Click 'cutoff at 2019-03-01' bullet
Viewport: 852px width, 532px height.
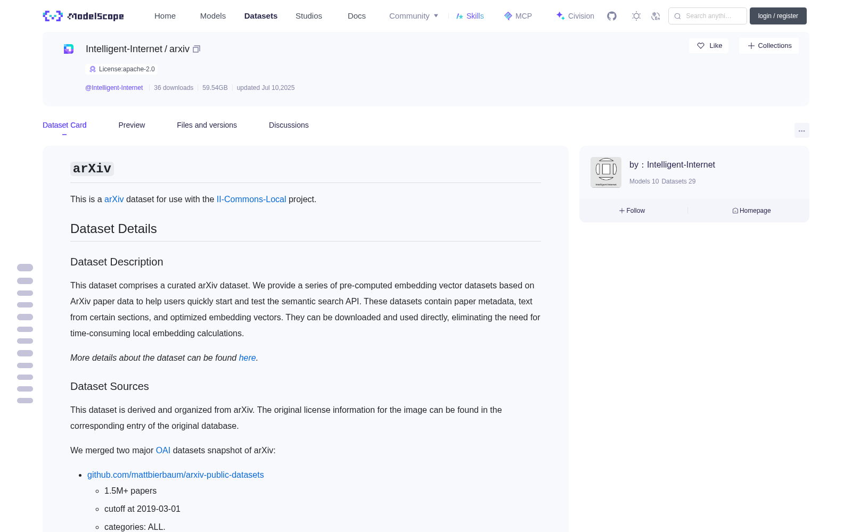tap(142, 509)
